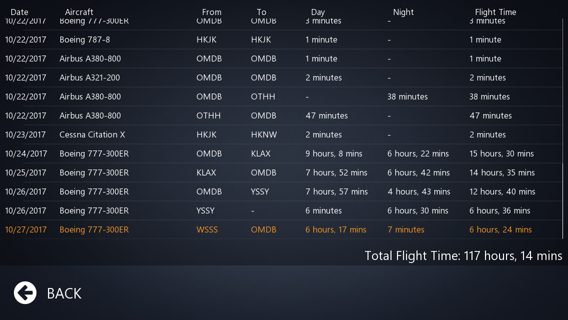
Task: Click the From column header
Action: pos(211,12)
